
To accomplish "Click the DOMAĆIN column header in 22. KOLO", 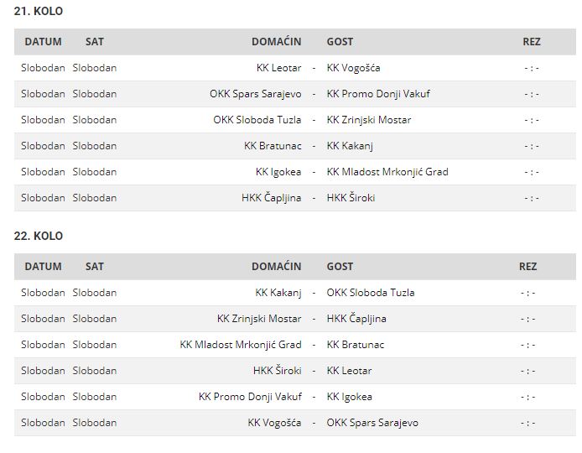I will [277, 267].
